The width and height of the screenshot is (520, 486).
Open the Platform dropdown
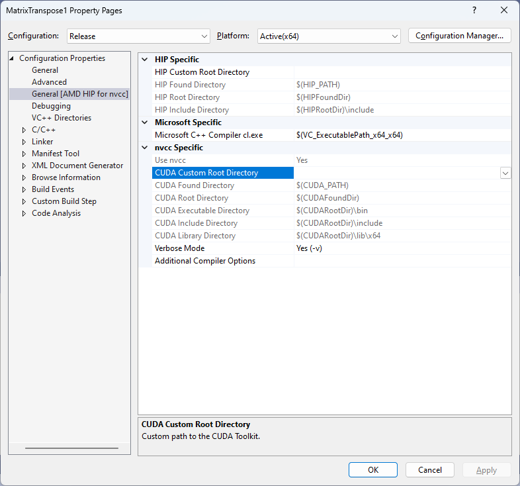click(329, 36)
